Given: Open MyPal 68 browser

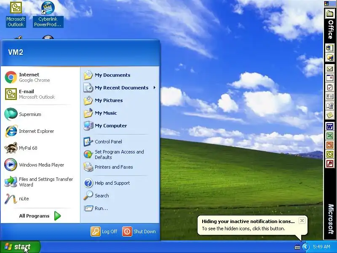Looking at the screenshot, I should point(40,148).
